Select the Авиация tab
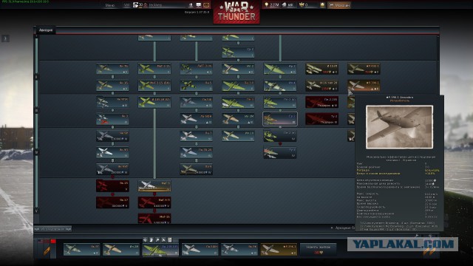Image resolution: width=473 pixels, height=266 pixels. (46, 30)
